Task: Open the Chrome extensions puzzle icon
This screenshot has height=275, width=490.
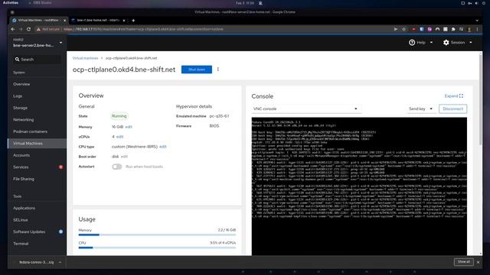Action: [453, 29]
